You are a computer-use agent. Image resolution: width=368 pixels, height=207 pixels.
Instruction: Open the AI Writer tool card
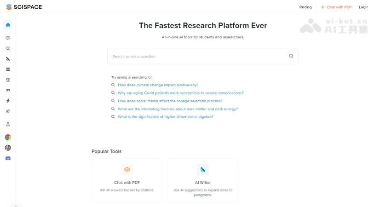coord(203,180)
